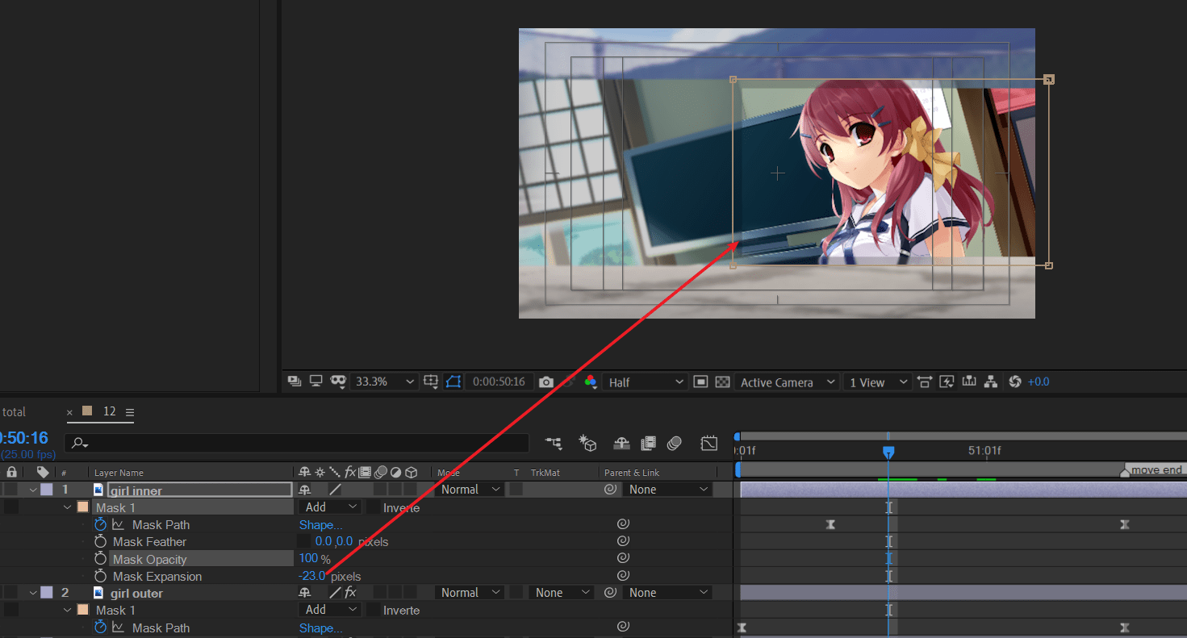This screenshot has height=638, width=1187.
Task: Toggle the draft 3D icon in timeline
Action: click(x=588, y=443)
